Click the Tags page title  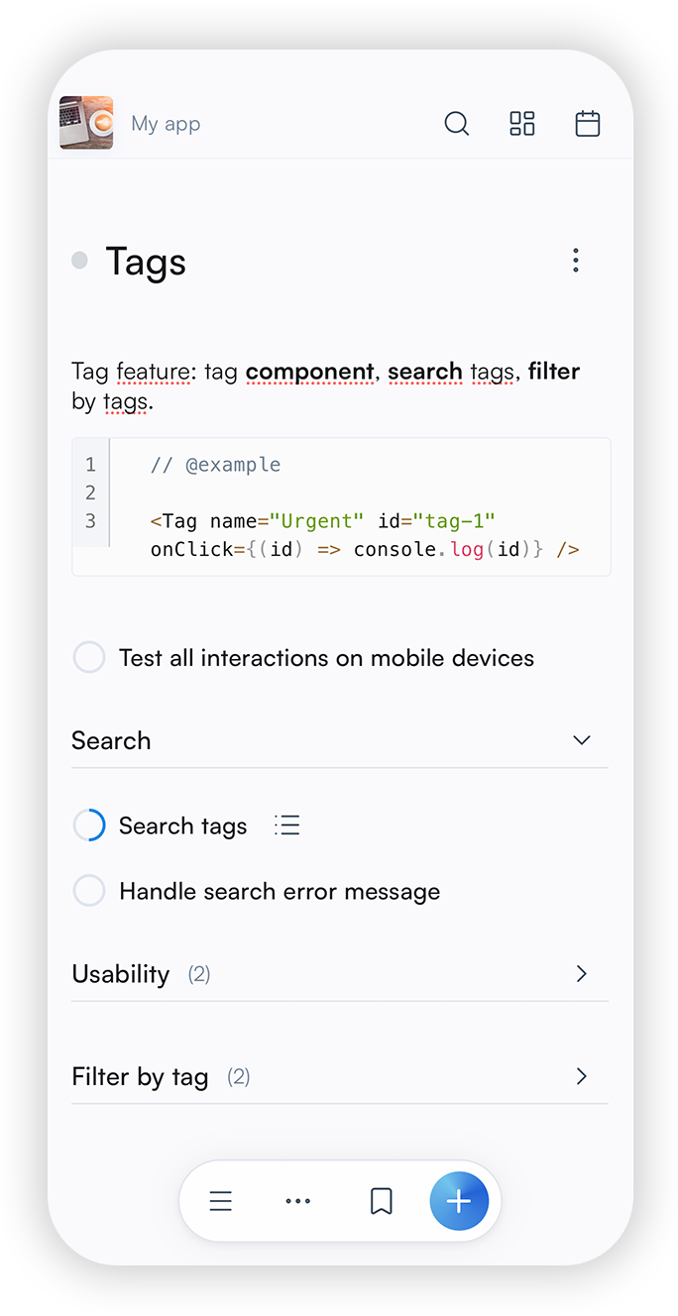146,262
